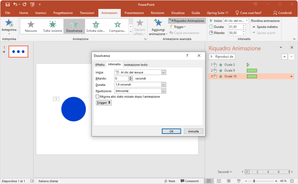Expand the Trigger button in dialog
Image resolution: width=298 pixels, height=184 pixels.
click(x=103, y=103)
